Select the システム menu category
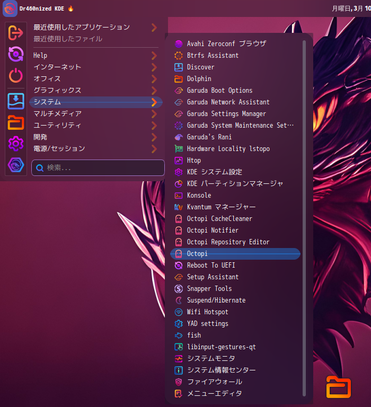Image resolution: width=371 pixels, height=407 pixels. click(x=96, y=102)
